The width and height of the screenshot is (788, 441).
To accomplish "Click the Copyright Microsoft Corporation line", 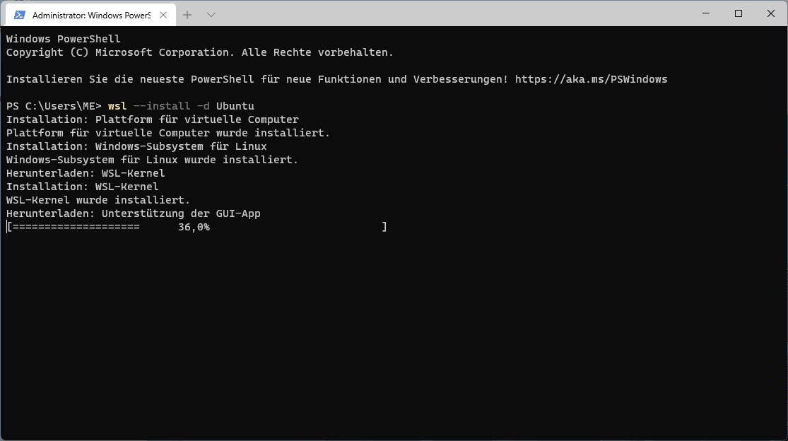I will 199,52.
